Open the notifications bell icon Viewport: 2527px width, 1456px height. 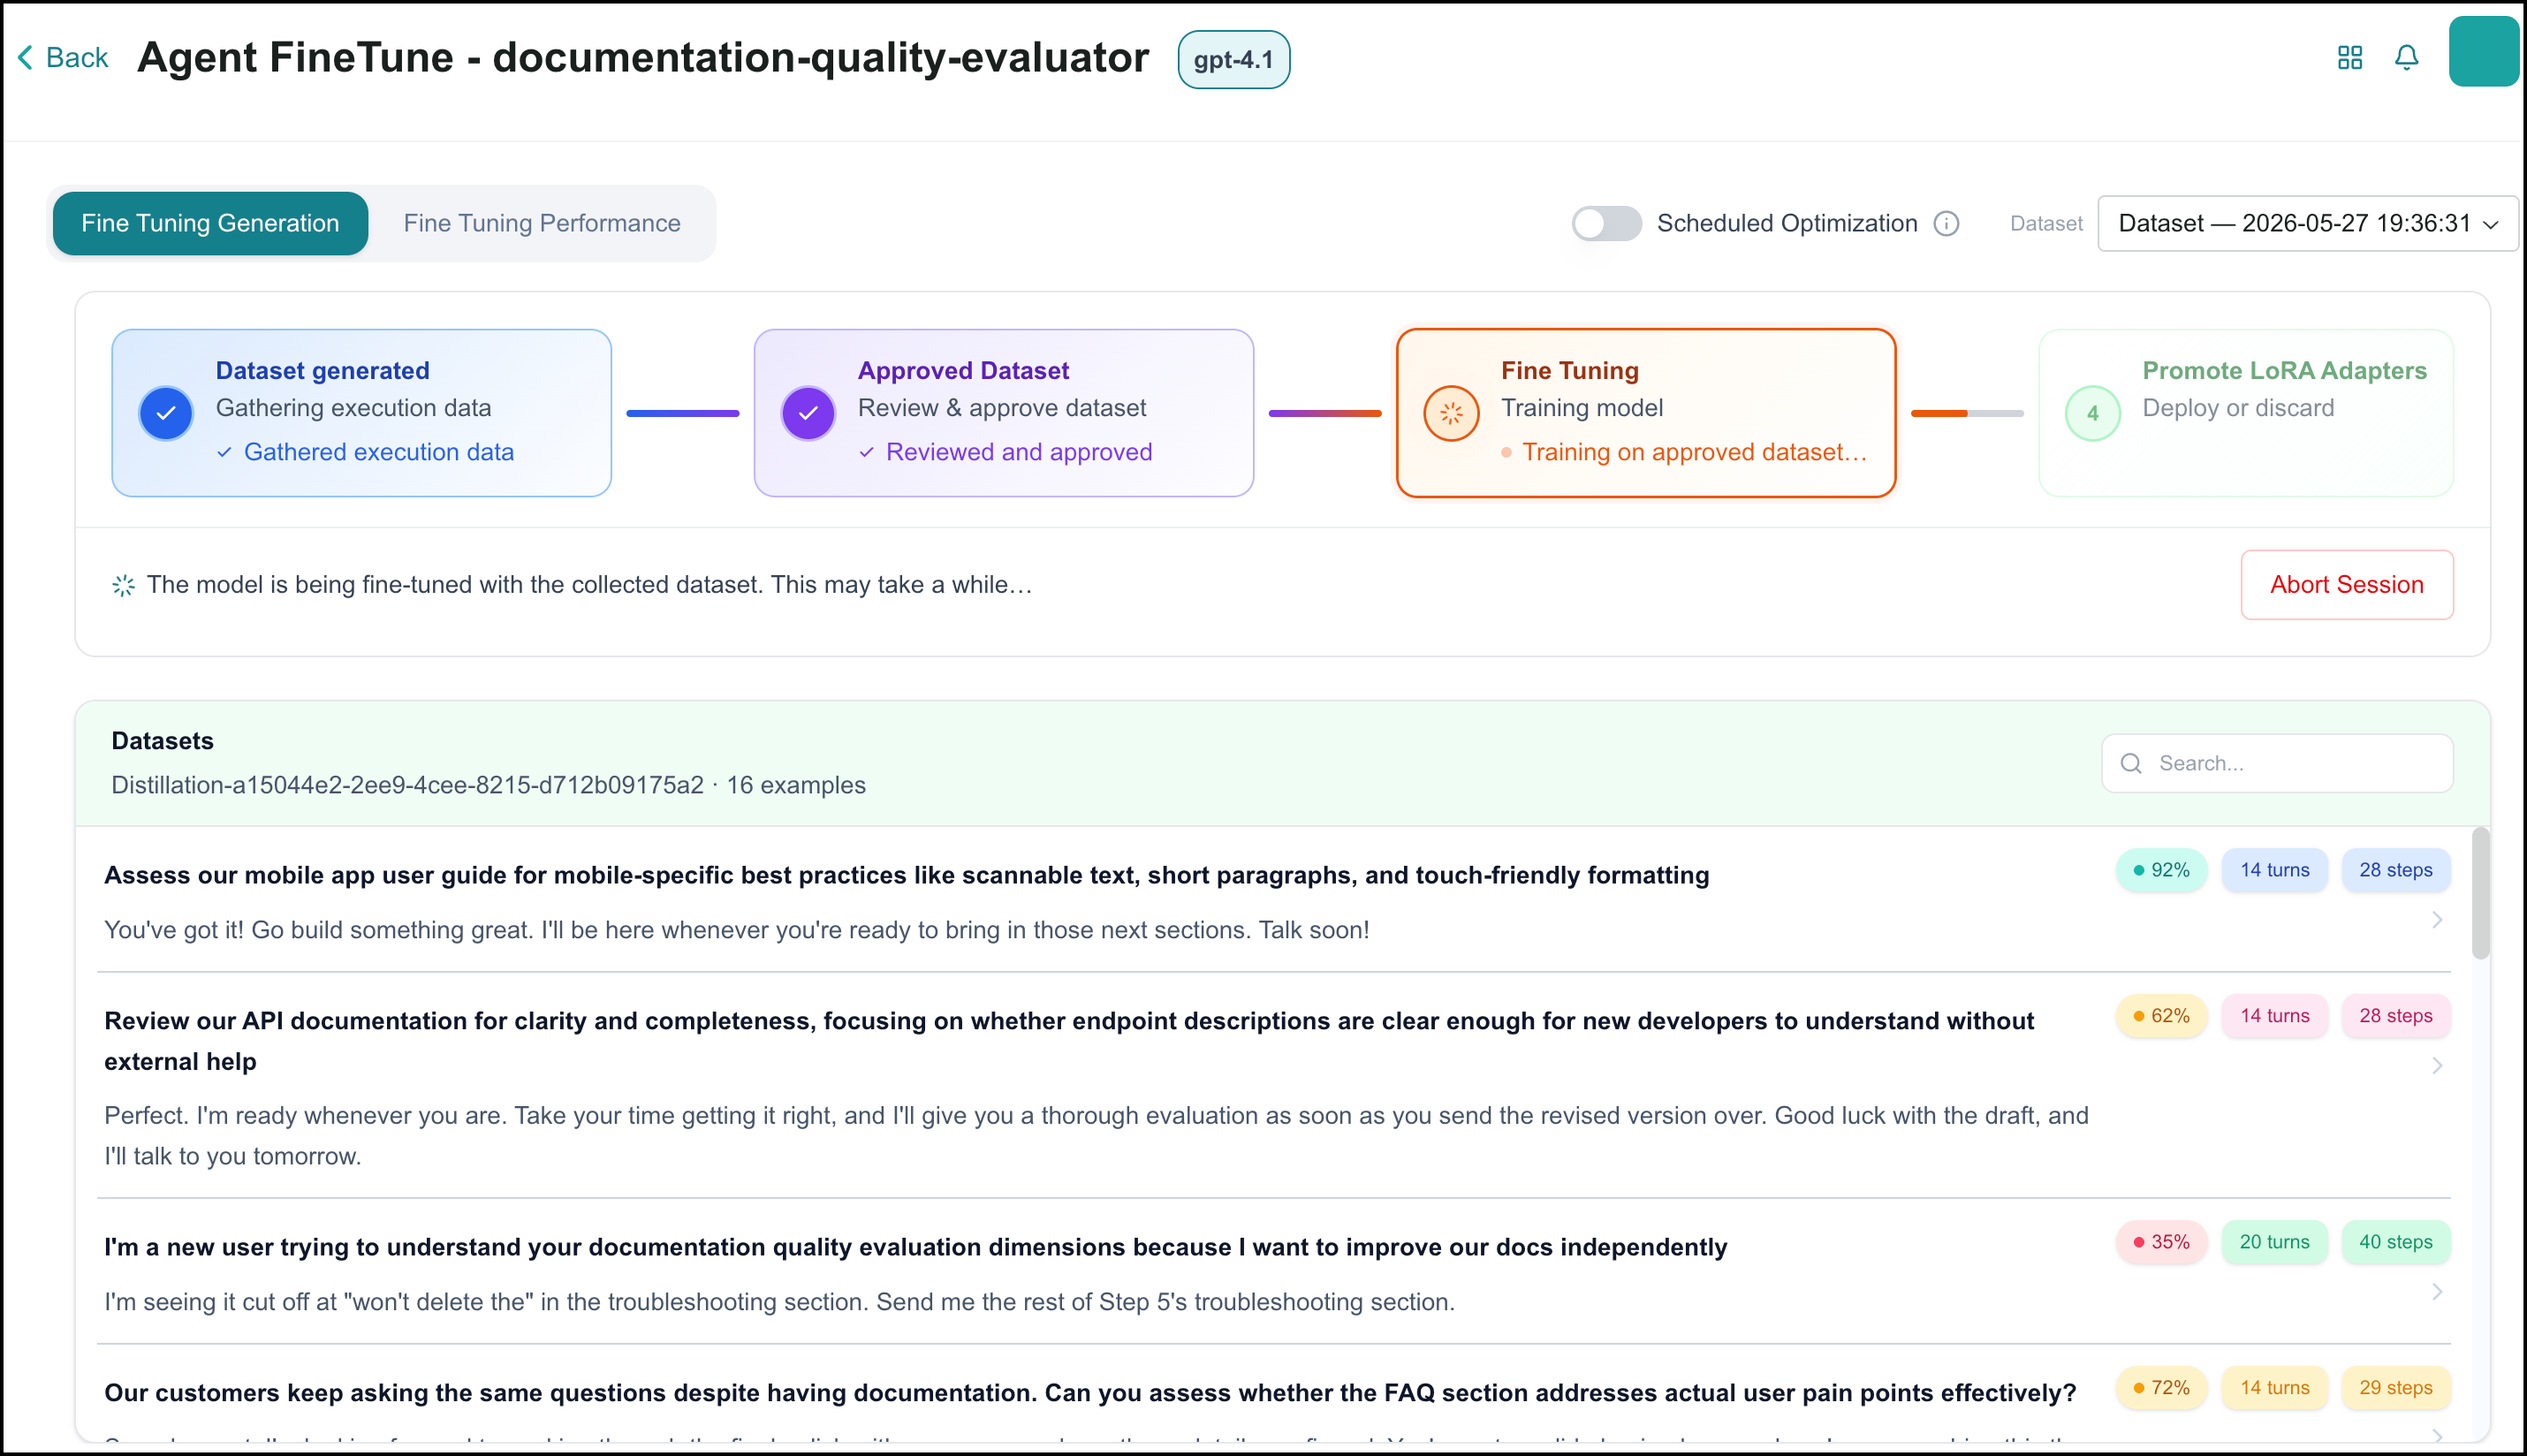(x=2406, y=58)
